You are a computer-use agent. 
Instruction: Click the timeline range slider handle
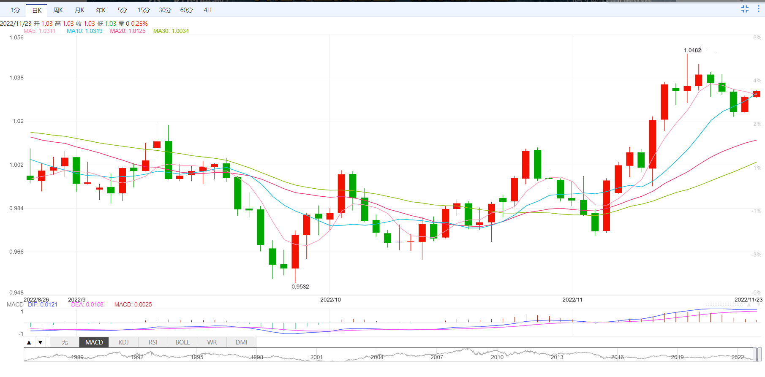[757, 355]
